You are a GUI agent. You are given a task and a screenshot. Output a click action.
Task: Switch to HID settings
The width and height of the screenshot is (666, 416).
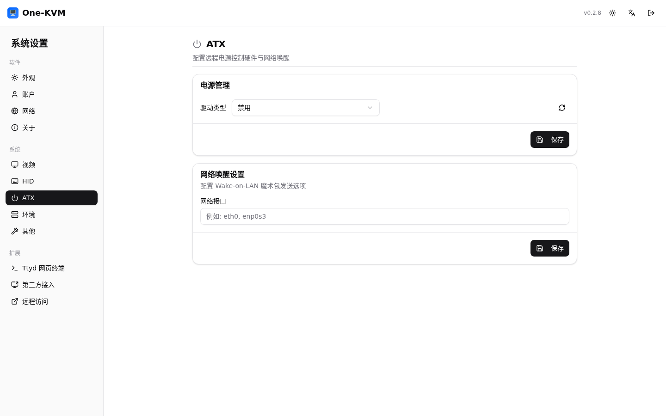click(51, 181)
